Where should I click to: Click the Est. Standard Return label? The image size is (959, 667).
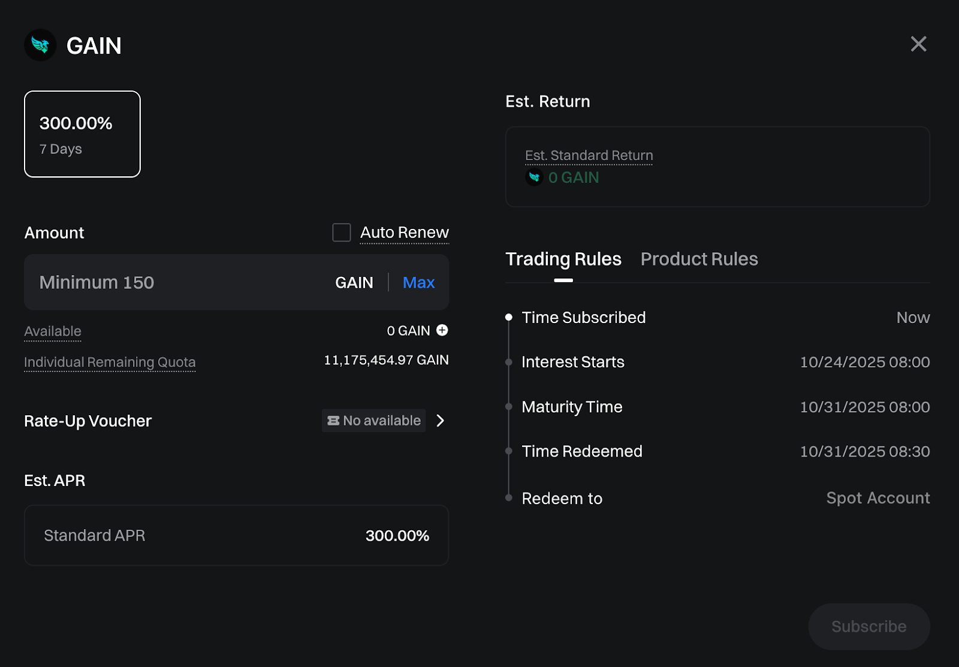pos(589,156)
